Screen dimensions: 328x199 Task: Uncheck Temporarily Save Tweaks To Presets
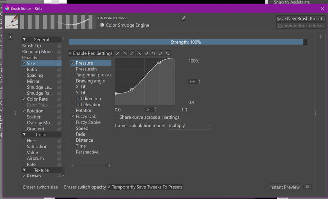tap(109, 187)
